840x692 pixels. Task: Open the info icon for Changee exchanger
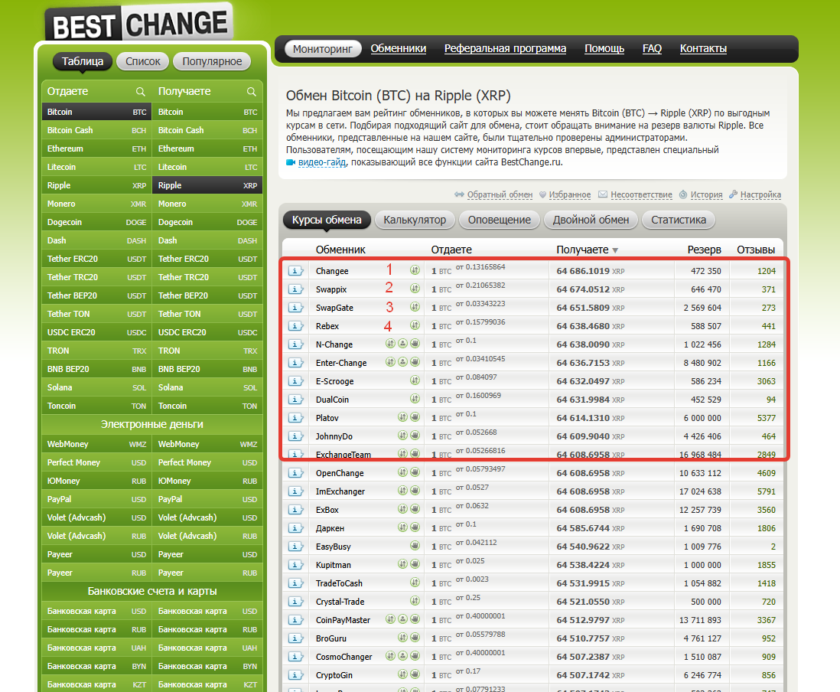tap(296, 271)
